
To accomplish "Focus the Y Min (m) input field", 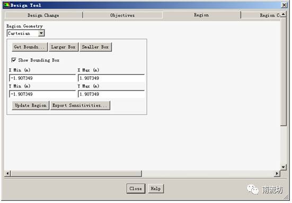I will [42, 94].
